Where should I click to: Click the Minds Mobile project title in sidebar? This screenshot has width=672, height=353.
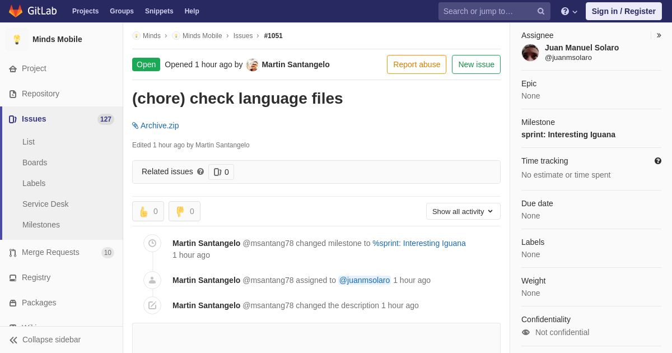(x=57, y=39)
